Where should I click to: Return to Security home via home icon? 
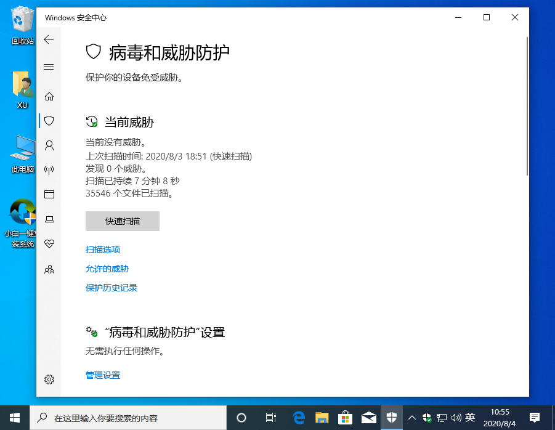tap(49, 97)
